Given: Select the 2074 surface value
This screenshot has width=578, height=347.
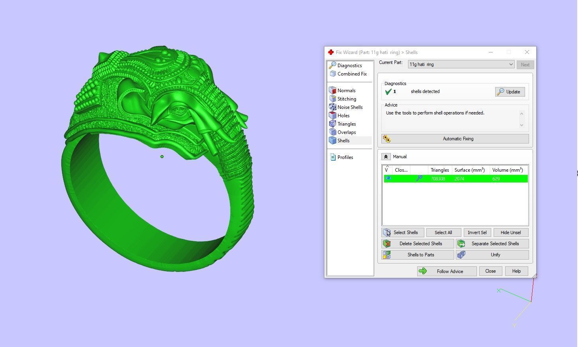Looking at the screenshot, I should 459,179.
